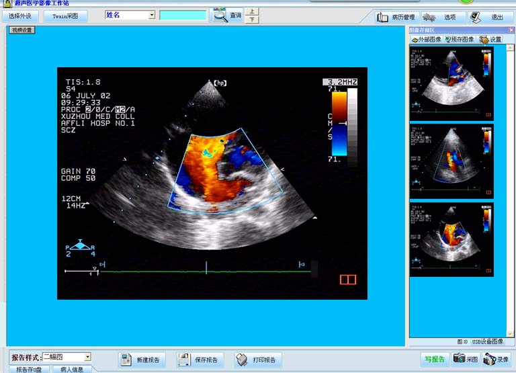
Task: Click the 新建报告 new report button
Action: 142,360
